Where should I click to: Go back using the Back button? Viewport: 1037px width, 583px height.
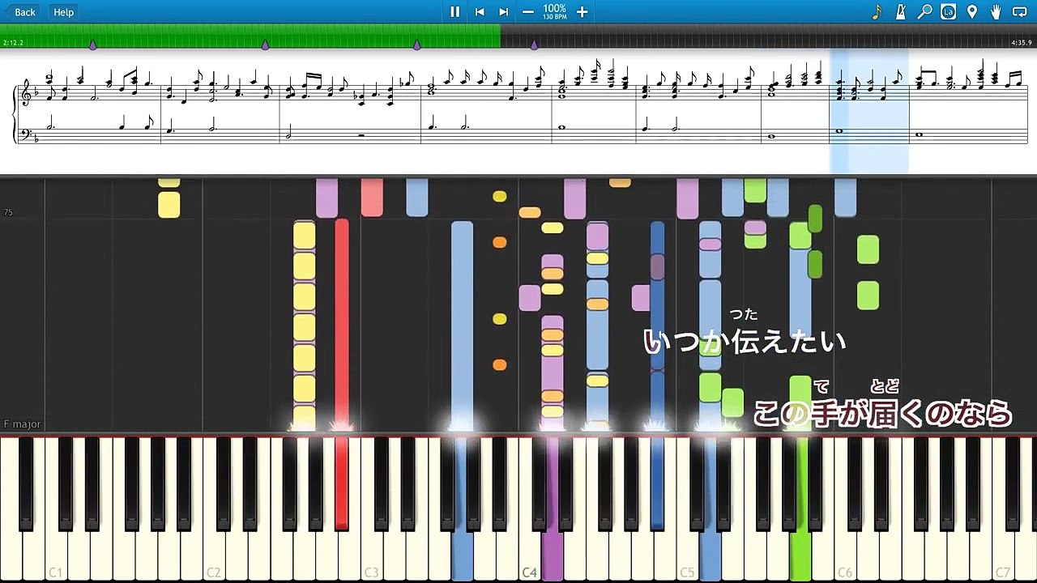point(20,11)
